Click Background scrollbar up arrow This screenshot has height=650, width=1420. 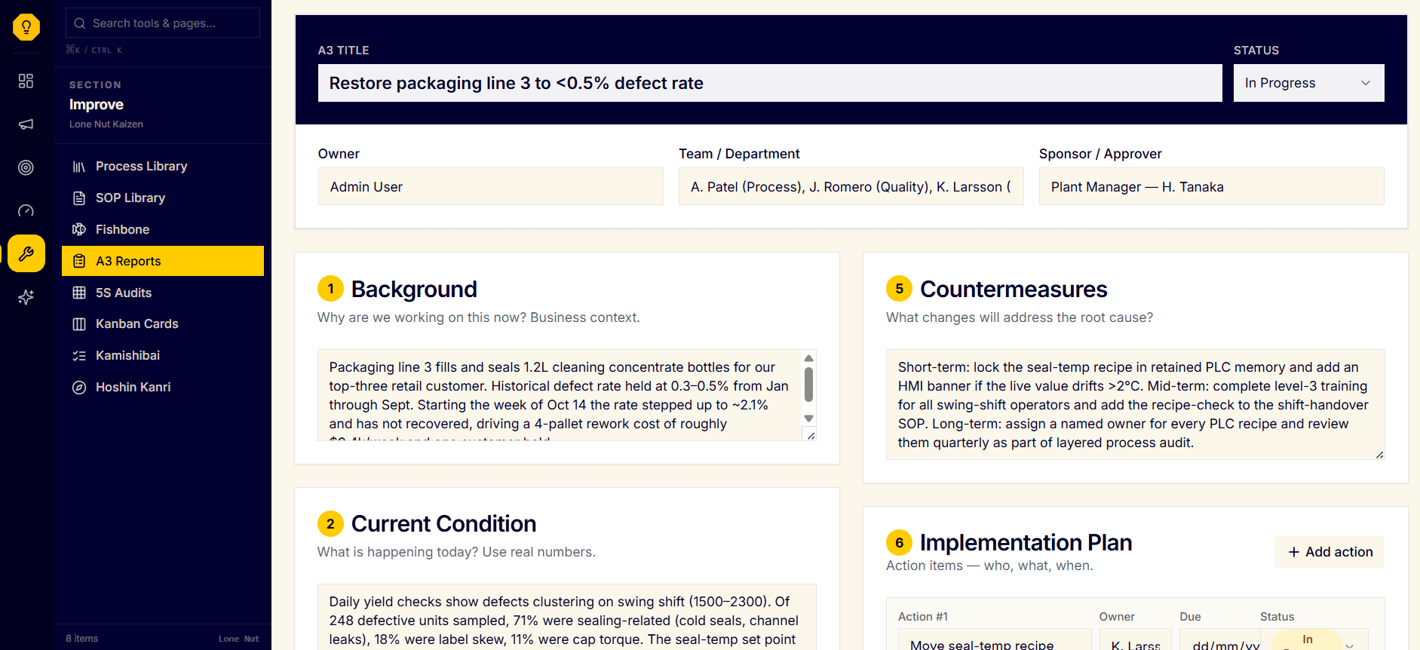coord(808,358)
